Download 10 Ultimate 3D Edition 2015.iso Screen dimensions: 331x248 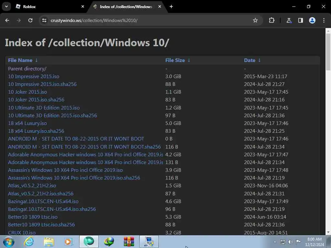coord(44,108)
